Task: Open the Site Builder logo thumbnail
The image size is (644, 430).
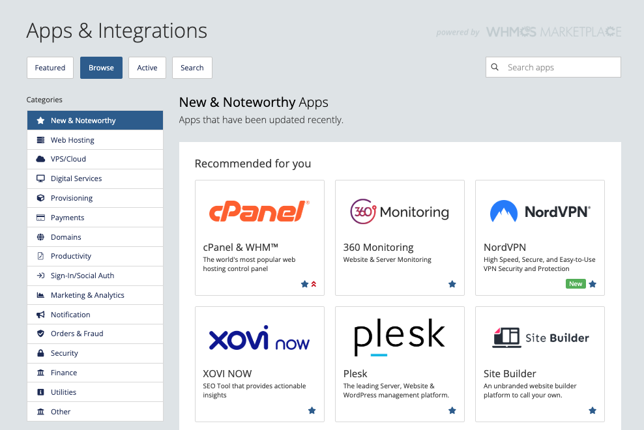Action: point(540,337)
